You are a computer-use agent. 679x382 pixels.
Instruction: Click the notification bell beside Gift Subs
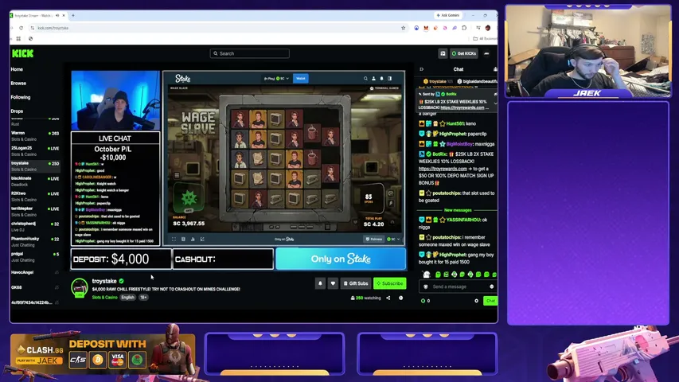[x=320, y=283]
